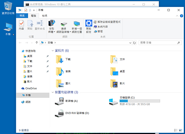Select 本機磁碟 (C:) capacity bar
Image resolution: width=185 pixels, height=134 pixels.
click(140, 101)
